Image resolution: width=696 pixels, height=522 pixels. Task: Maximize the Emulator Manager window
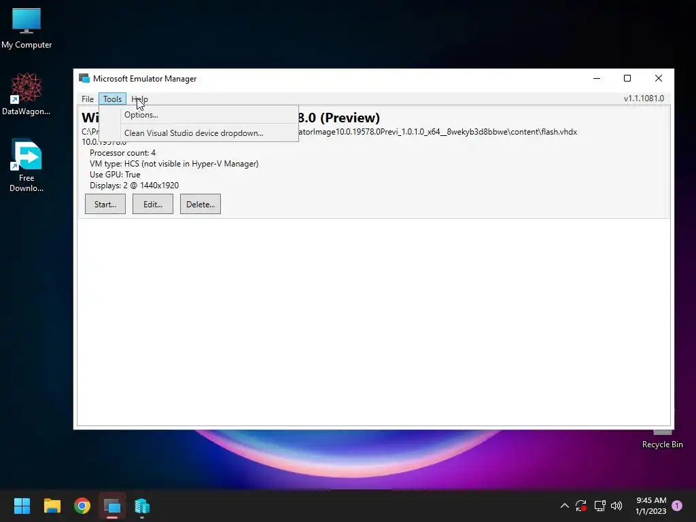pos(627,79)
